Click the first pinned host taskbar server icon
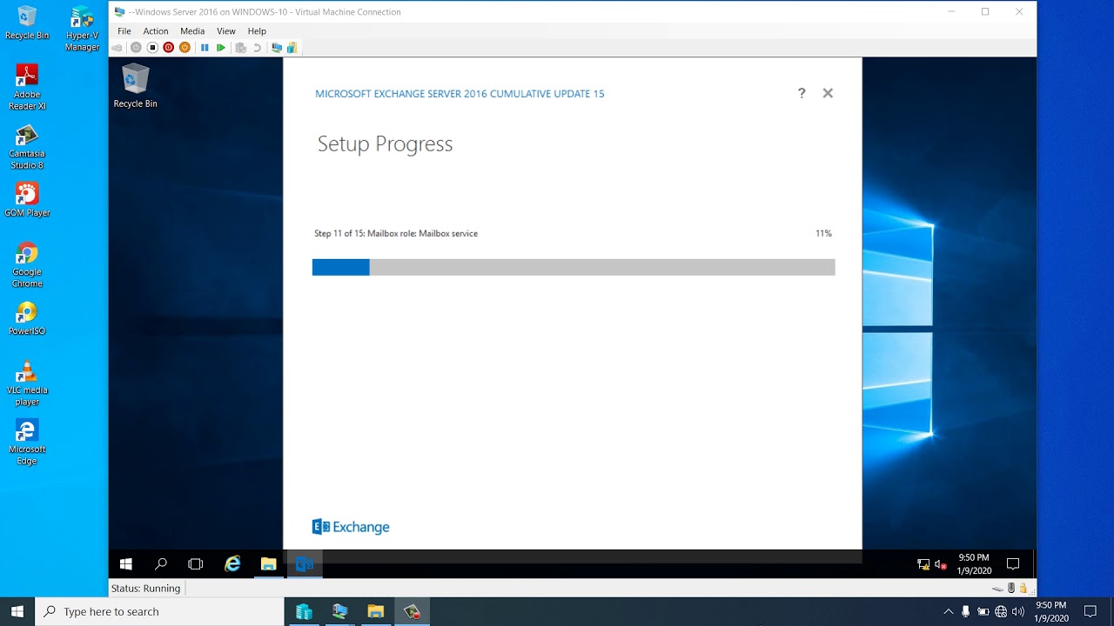The height and width of the screenshot is (626, 1114). pyautogui.click(x=304, y=611)
